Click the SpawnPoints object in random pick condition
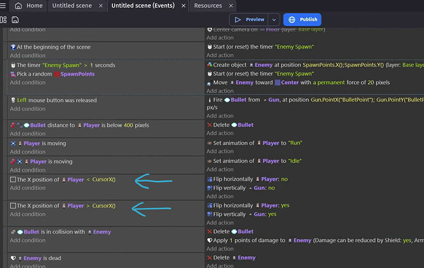This screenshot has height=268, width=424. (x=77, y=74)
